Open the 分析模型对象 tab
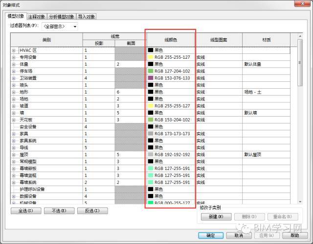This screenshot has height=244, width=313. click(62, 16)
